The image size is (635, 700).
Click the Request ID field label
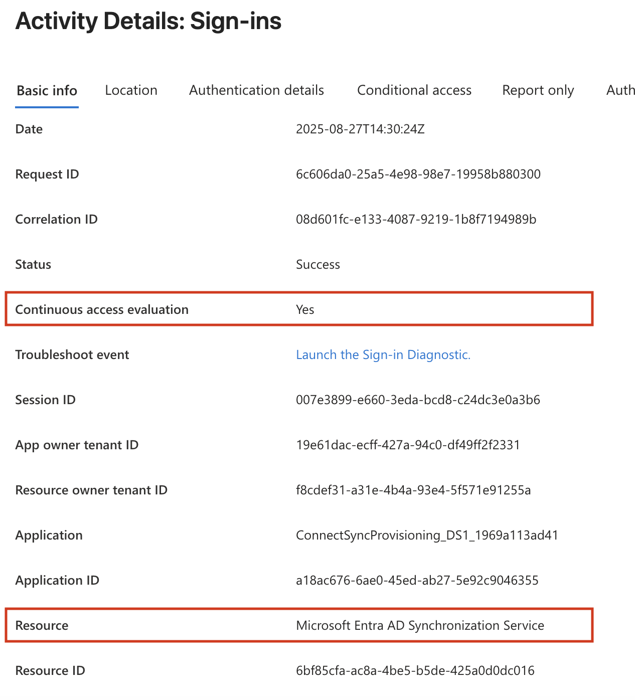[47, 174]
